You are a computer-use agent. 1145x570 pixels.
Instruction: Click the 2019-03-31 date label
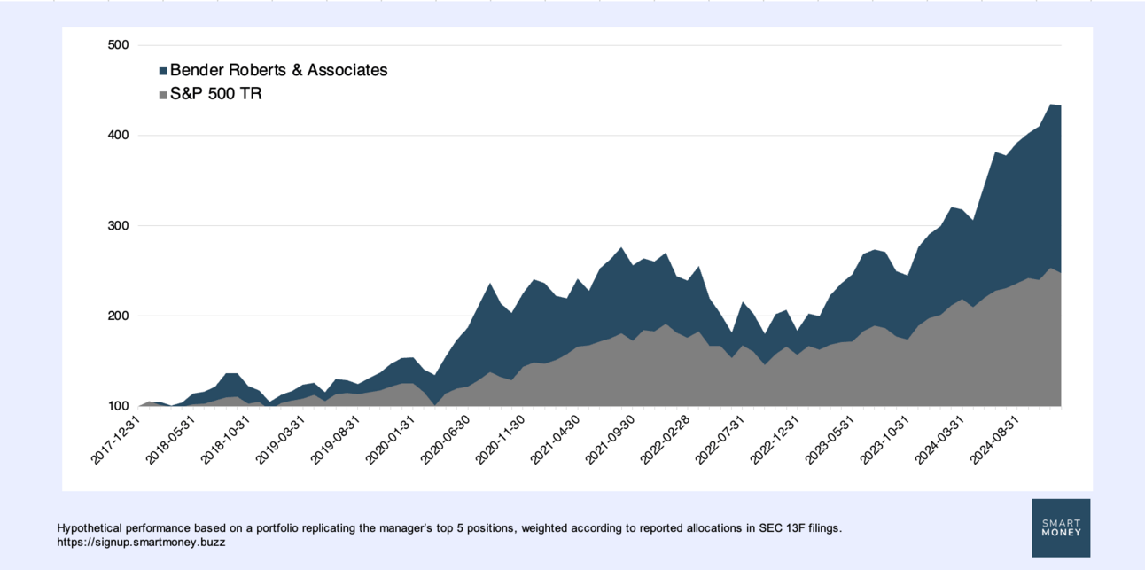(280, 439)
